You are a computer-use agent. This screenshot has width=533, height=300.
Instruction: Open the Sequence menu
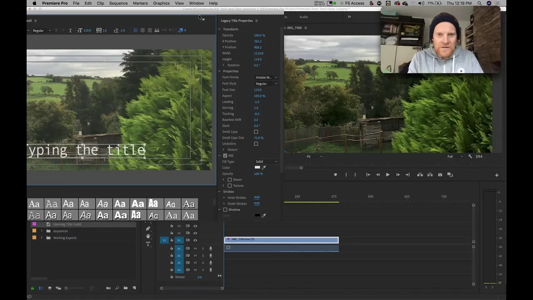[118, 3]
